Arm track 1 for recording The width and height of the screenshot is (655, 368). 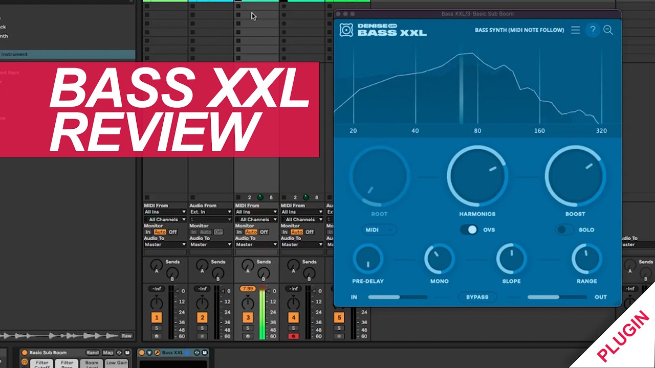(156, 336)
